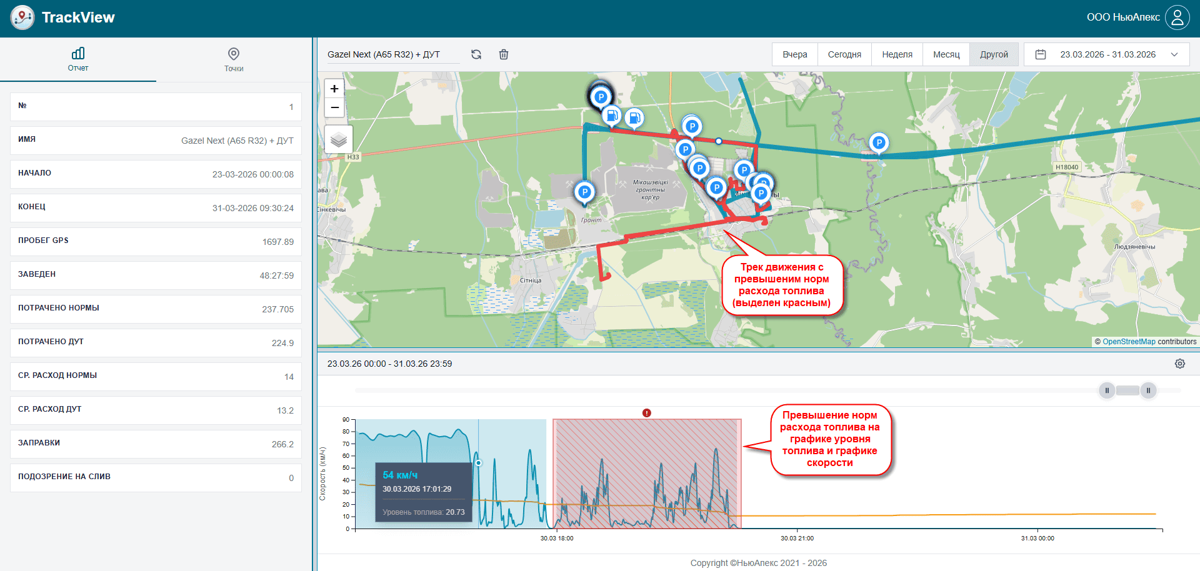The width and height of the screenshot is (1200, 571).
Task: Open calendar icon for date range
Action: (1041, 54)
